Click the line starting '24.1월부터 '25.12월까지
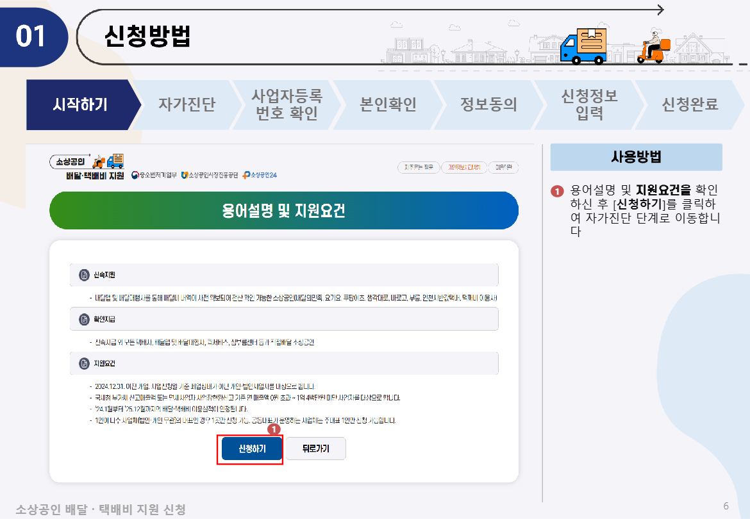750x519 pixels. click(x=171, y=409)
